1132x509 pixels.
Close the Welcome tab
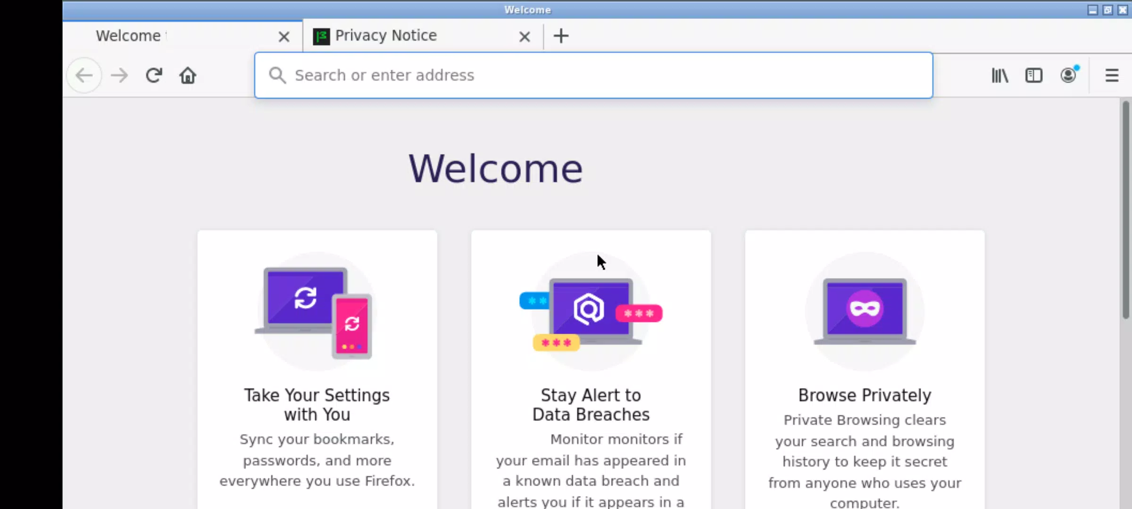click(x=284, y=36)
